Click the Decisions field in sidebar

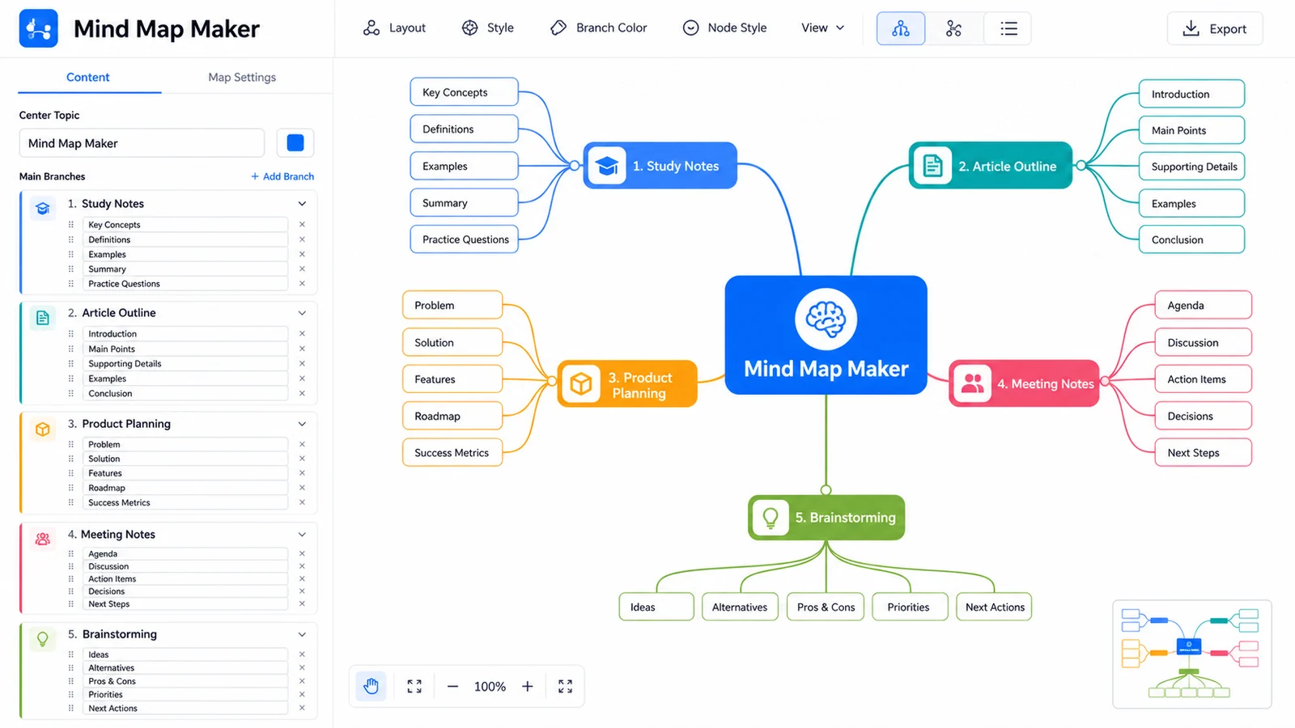tap(185, 591)
